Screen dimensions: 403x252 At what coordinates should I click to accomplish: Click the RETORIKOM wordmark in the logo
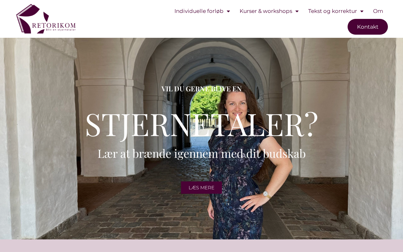tap(54, 25)
